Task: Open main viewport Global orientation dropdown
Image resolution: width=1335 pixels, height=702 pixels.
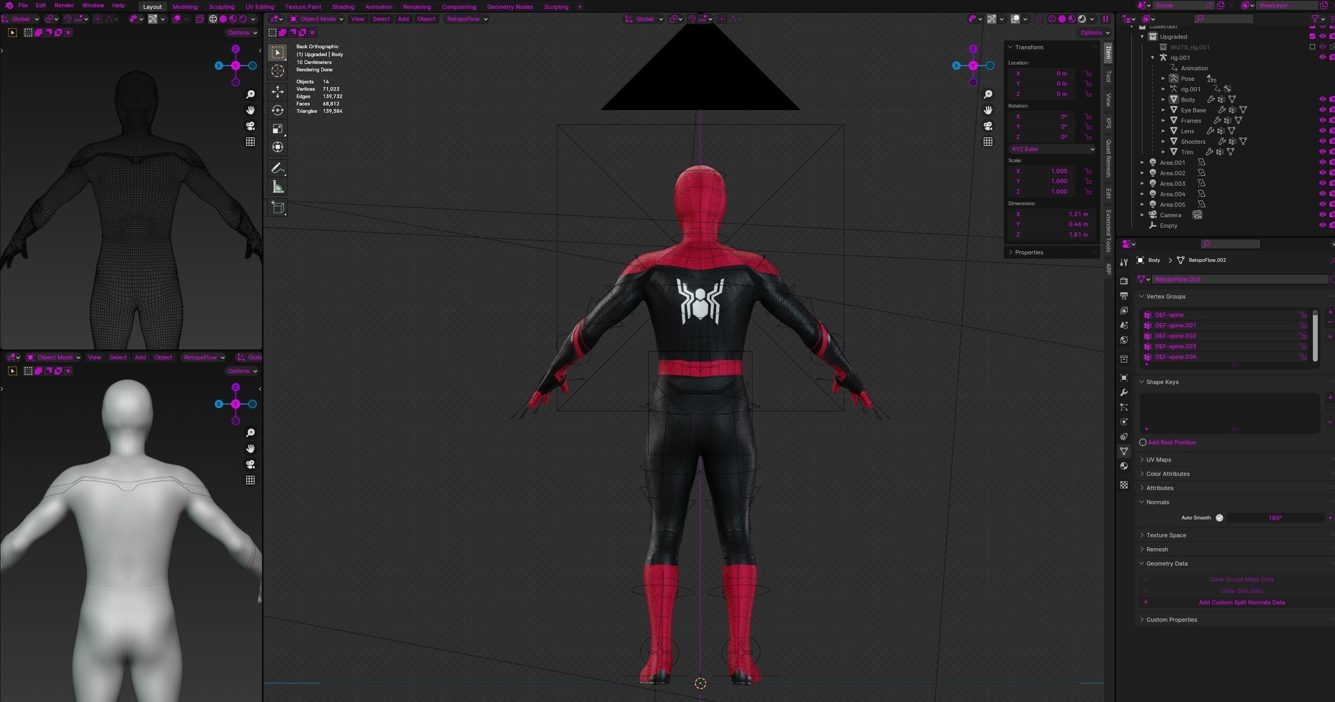Action: coord(644,19)
